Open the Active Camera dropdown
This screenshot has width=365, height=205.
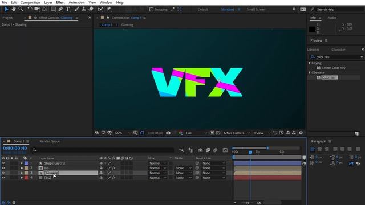(236, 133)
